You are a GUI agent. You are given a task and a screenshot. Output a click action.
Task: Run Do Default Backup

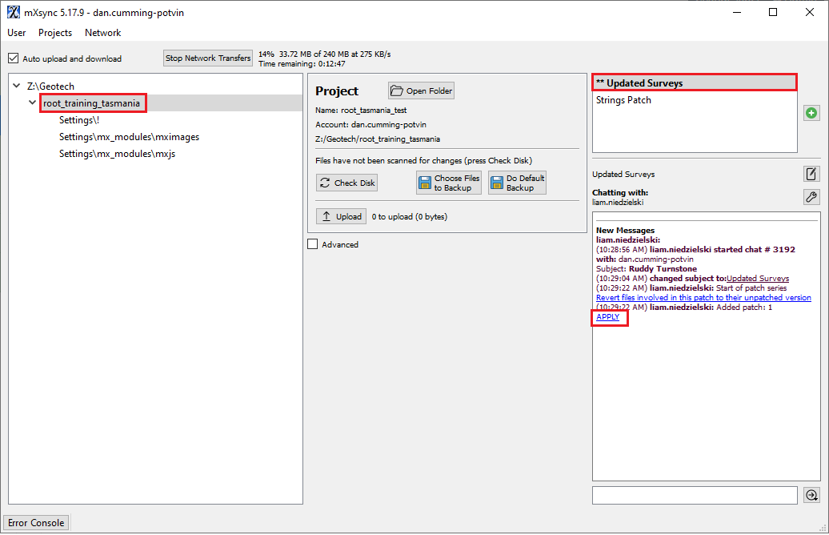[x=517, y=183]
